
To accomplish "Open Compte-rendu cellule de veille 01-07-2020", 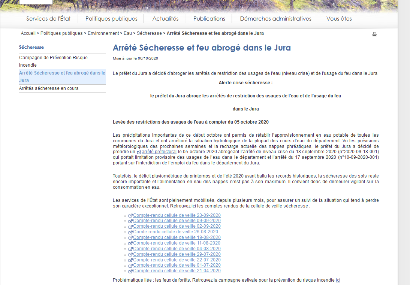I will coord(177,265).
